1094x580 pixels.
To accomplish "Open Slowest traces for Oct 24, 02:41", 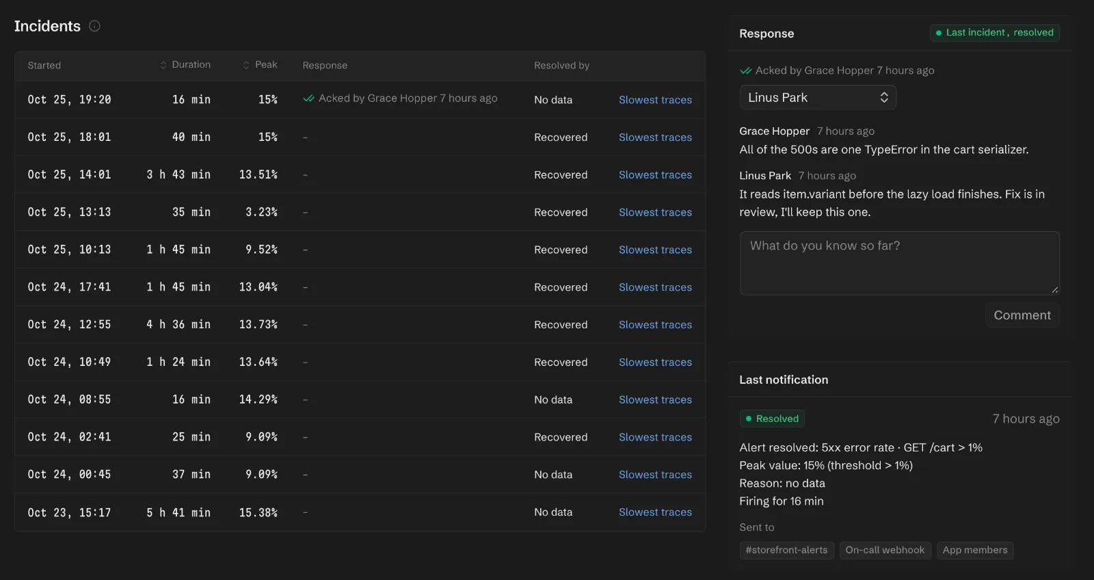I will pos(655,438).
